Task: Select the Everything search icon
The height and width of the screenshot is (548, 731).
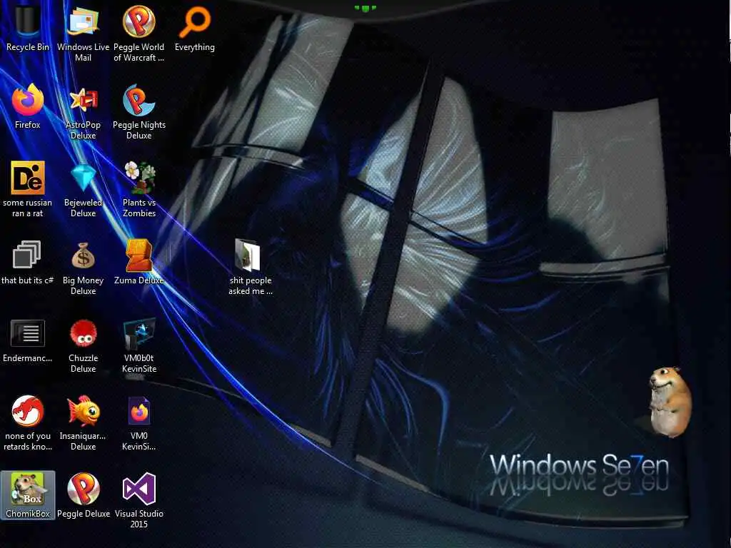Action: pyautogui.click(x=195, y=22)
